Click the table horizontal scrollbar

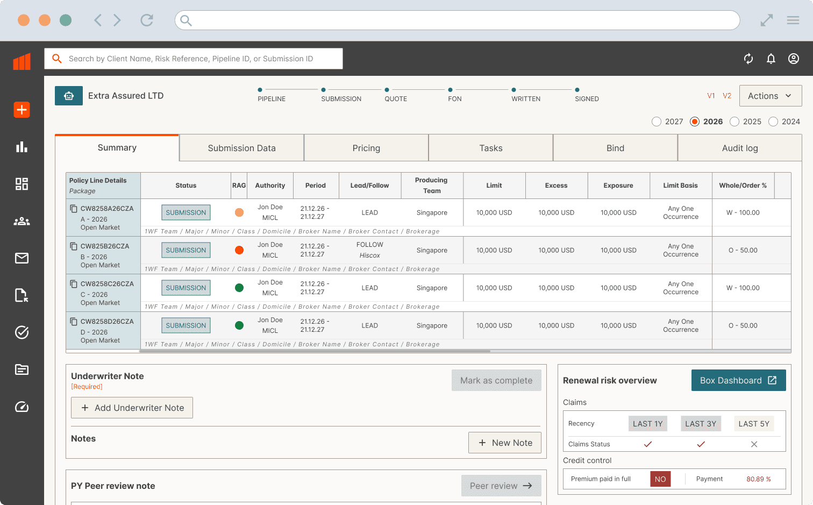point(315,351)
